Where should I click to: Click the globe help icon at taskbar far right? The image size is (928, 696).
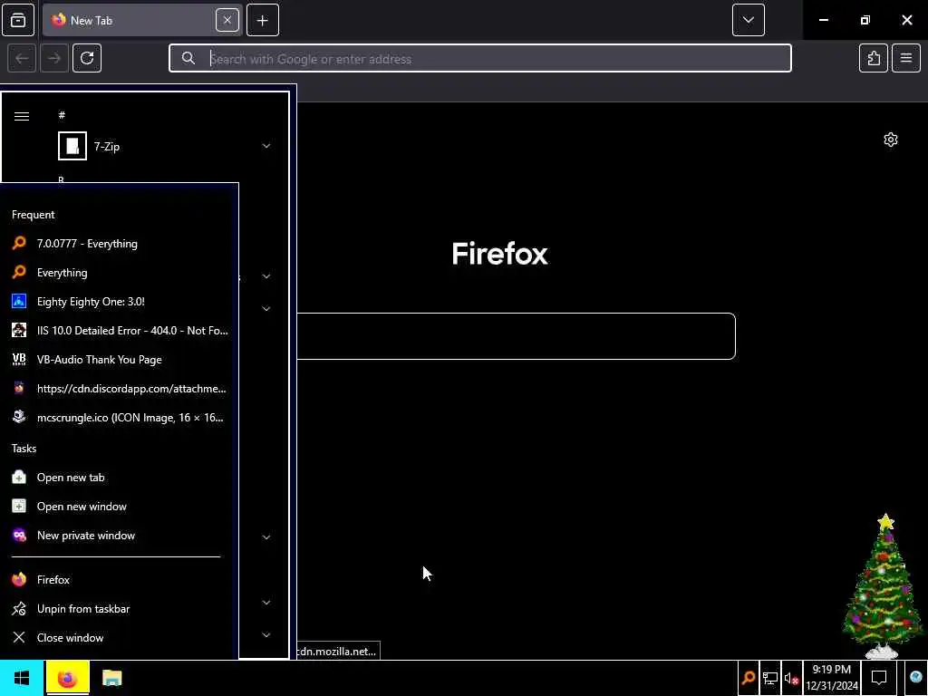pyautogui.click(x=917, y=678)
